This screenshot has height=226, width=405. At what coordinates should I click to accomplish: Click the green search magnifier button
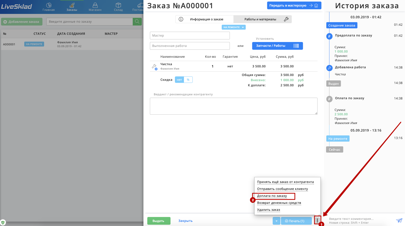137,22
